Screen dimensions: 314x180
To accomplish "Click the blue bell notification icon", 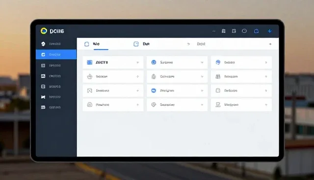I will [256, 31].
